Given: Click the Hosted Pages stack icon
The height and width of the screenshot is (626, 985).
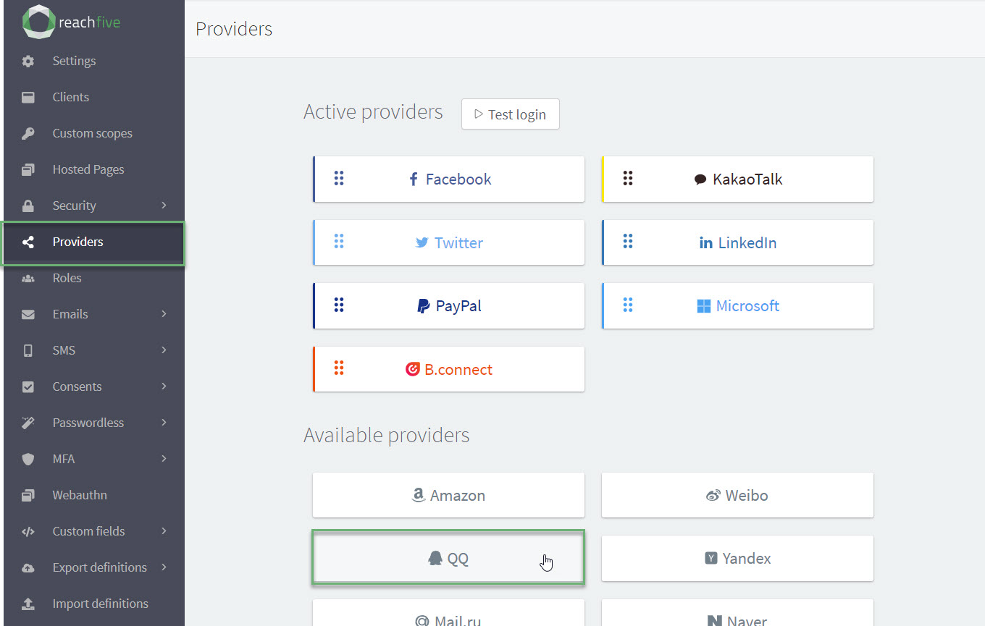Looking at the screenshot, I should point(28,169).
